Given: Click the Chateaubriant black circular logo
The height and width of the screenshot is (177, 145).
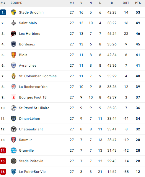Looking at the screenshot, I should [x=14, y=129].
